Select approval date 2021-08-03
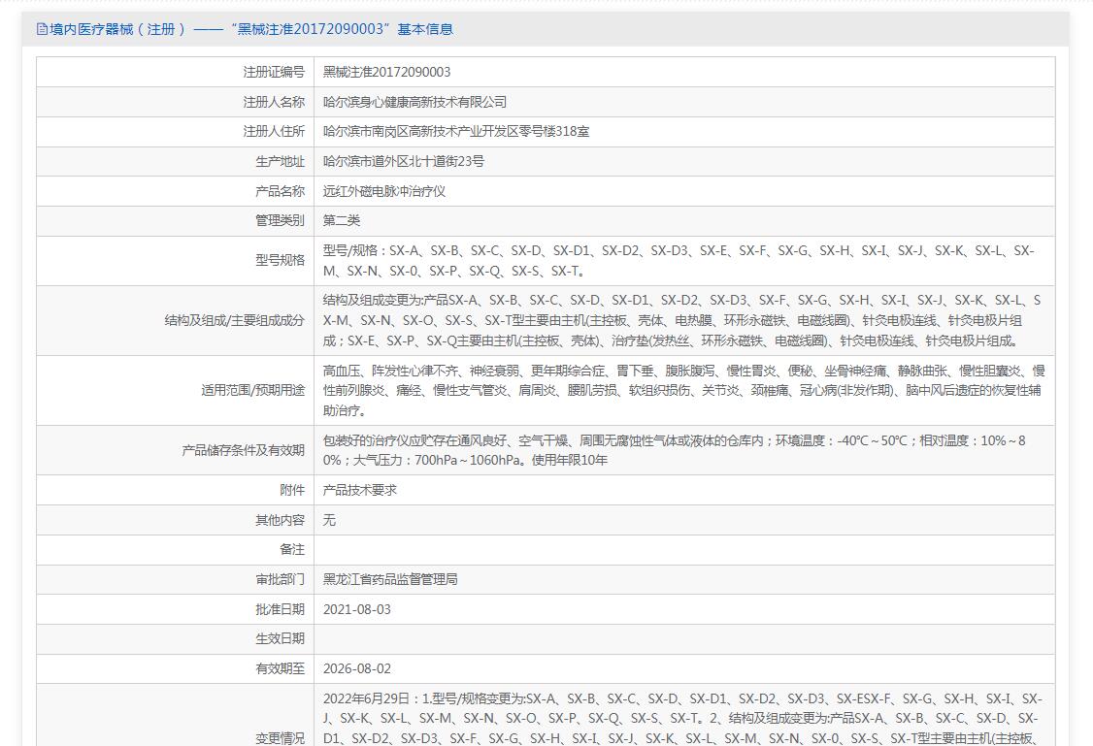This screenshot has width=1093, height=746. coord(357,609)
